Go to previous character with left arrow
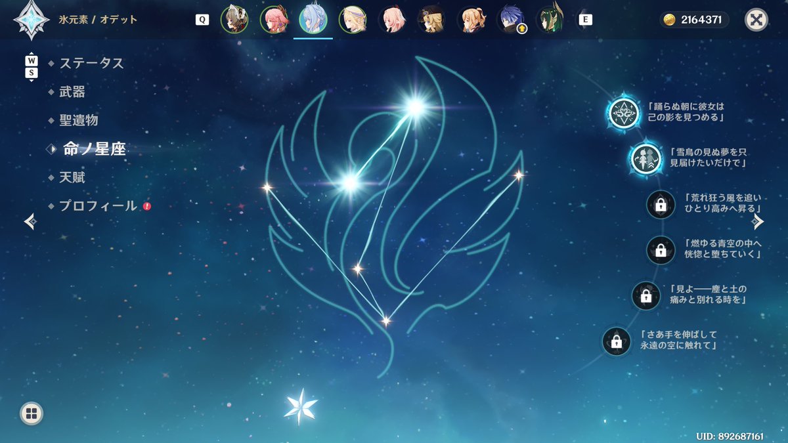The width and height of the screenshot is (788, 443). pos(30,222)
